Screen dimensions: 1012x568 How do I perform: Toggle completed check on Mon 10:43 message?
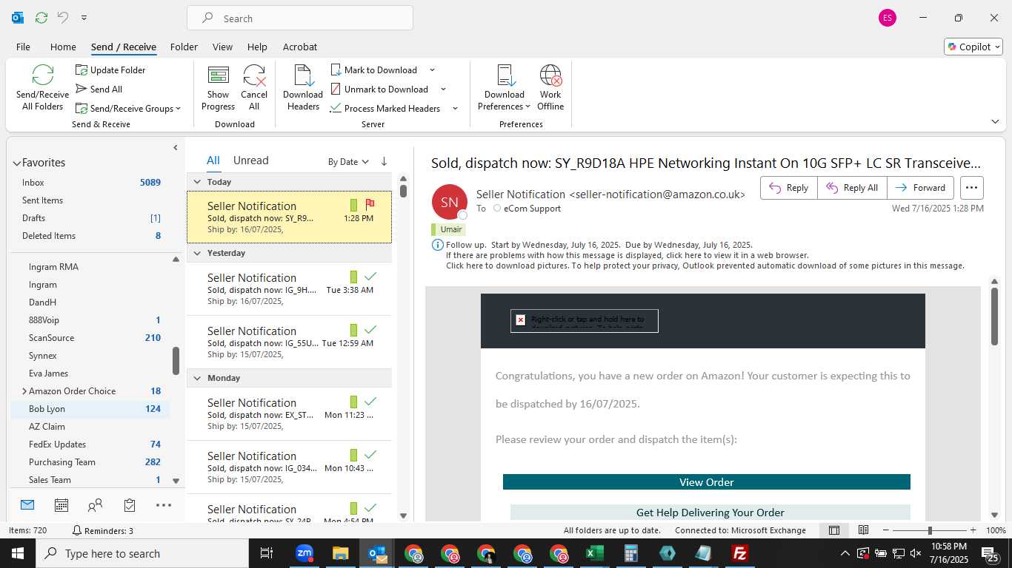[371, 454]
